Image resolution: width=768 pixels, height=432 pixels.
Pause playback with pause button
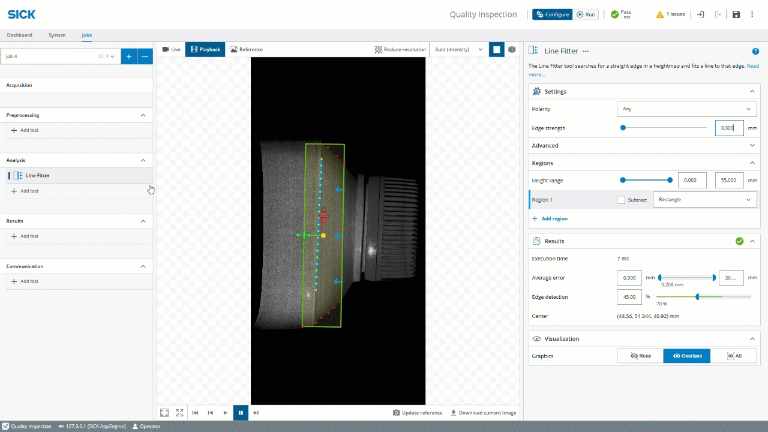click(x=241, y=413)
